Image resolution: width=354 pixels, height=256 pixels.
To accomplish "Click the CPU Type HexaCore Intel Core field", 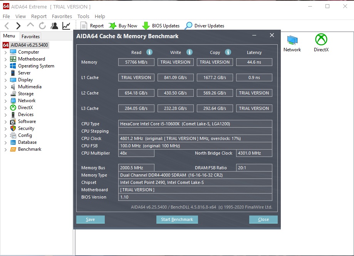I will point(195,124).
